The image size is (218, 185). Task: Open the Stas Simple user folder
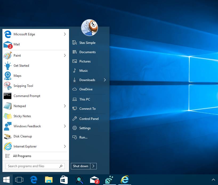[x=89, y=43]
